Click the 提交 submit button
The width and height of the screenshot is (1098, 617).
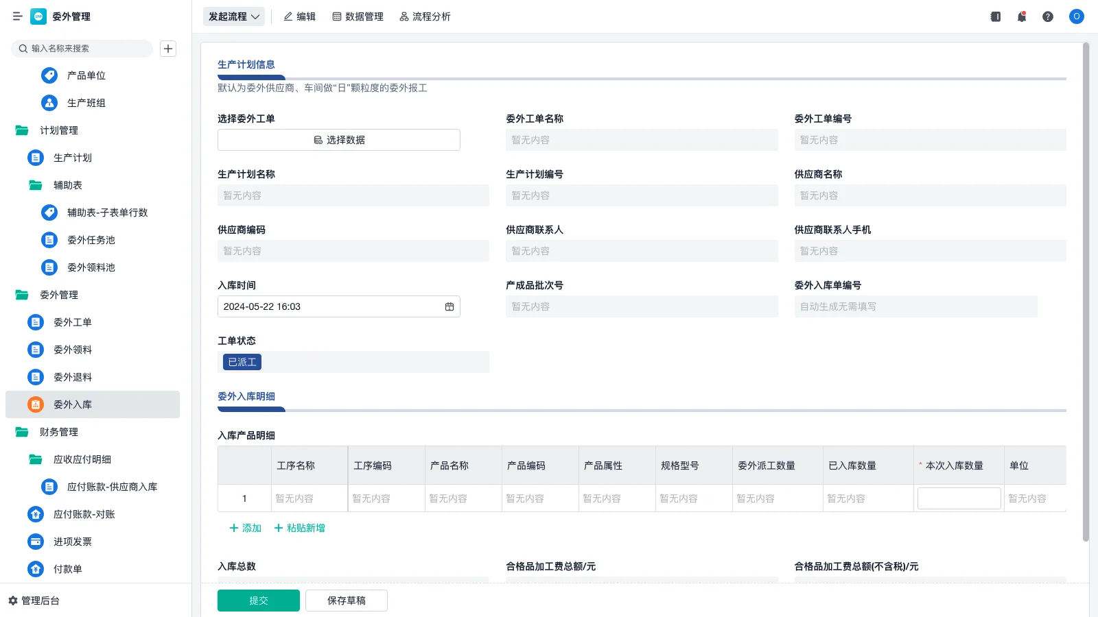(258, 600)
